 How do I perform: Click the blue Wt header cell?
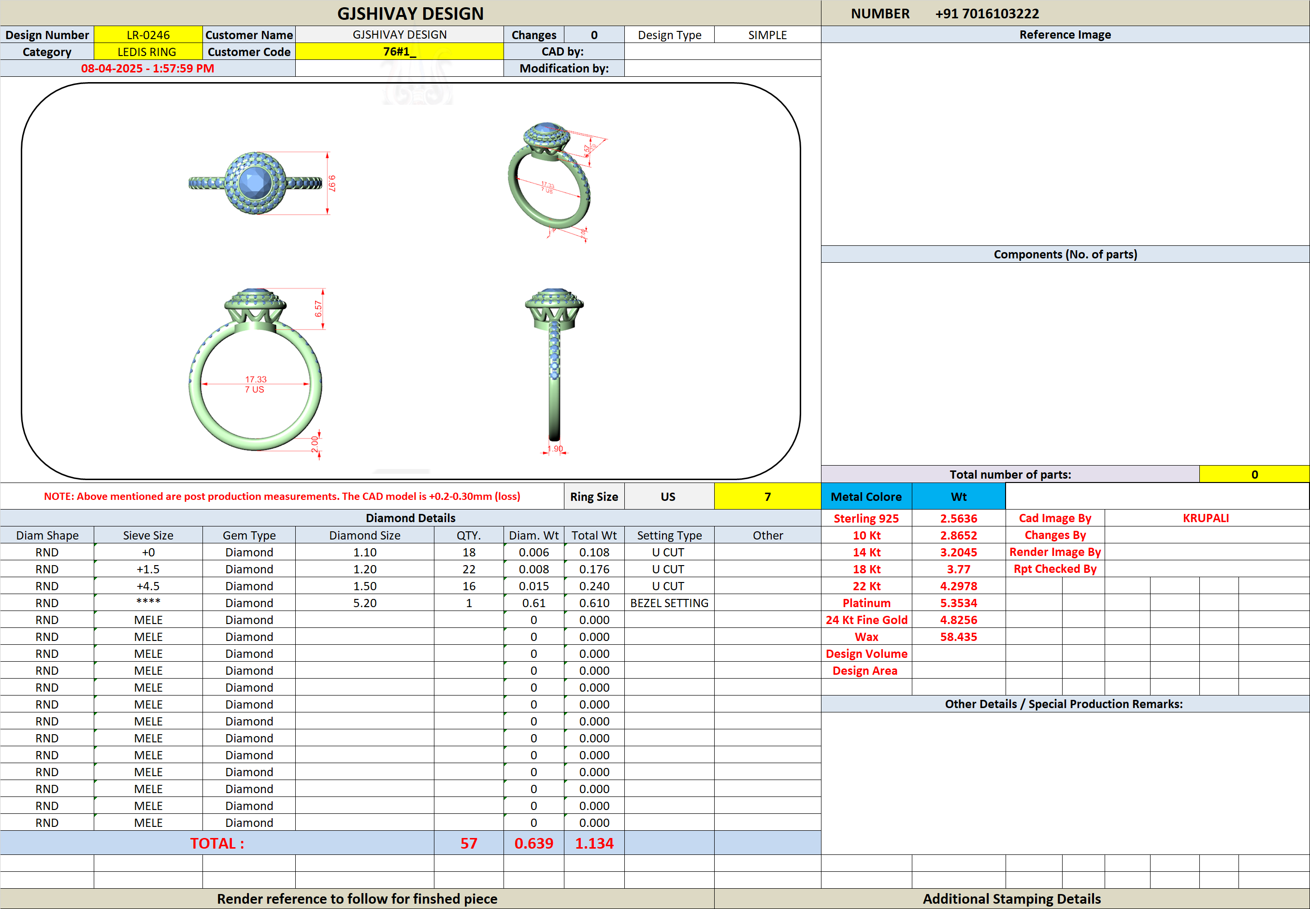[x=959, y=497]
